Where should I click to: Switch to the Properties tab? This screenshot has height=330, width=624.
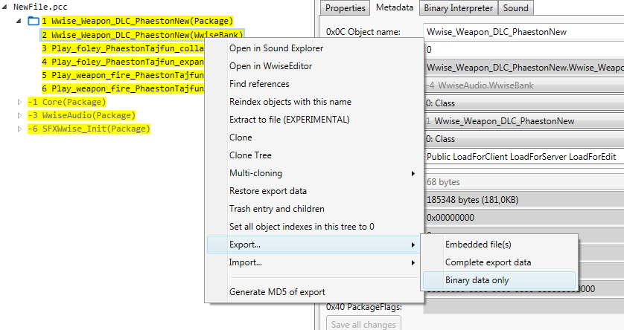[345, 8]
